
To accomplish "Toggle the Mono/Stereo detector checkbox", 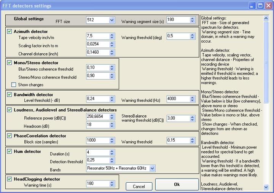I will 10,62.
